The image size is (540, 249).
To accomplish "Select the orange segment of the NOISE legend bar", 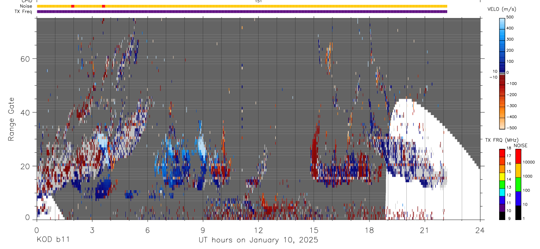I will click(518, 170).
